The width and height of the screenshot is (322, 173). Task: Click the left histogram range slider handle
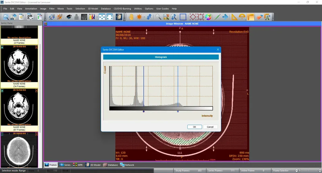tap(144, 112)
